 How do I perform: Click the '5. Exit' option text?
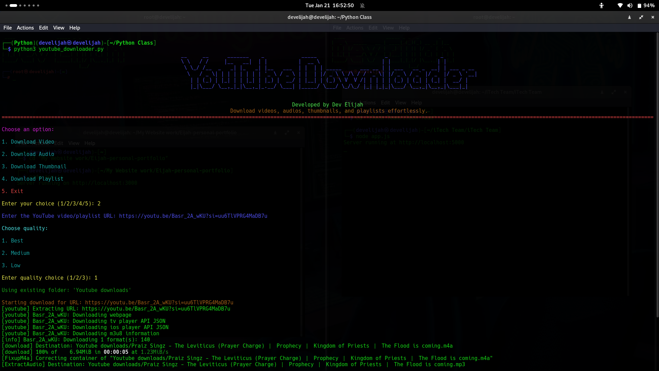(12, 191)
